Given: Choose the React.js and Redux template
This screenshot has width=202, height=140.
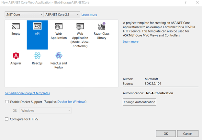Looking at the screenshot, I should [59, 60].
